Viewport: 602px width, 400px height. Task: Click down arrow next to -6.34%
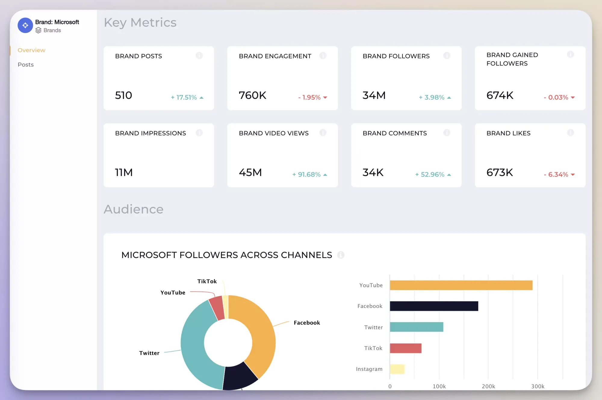[573, 174]
